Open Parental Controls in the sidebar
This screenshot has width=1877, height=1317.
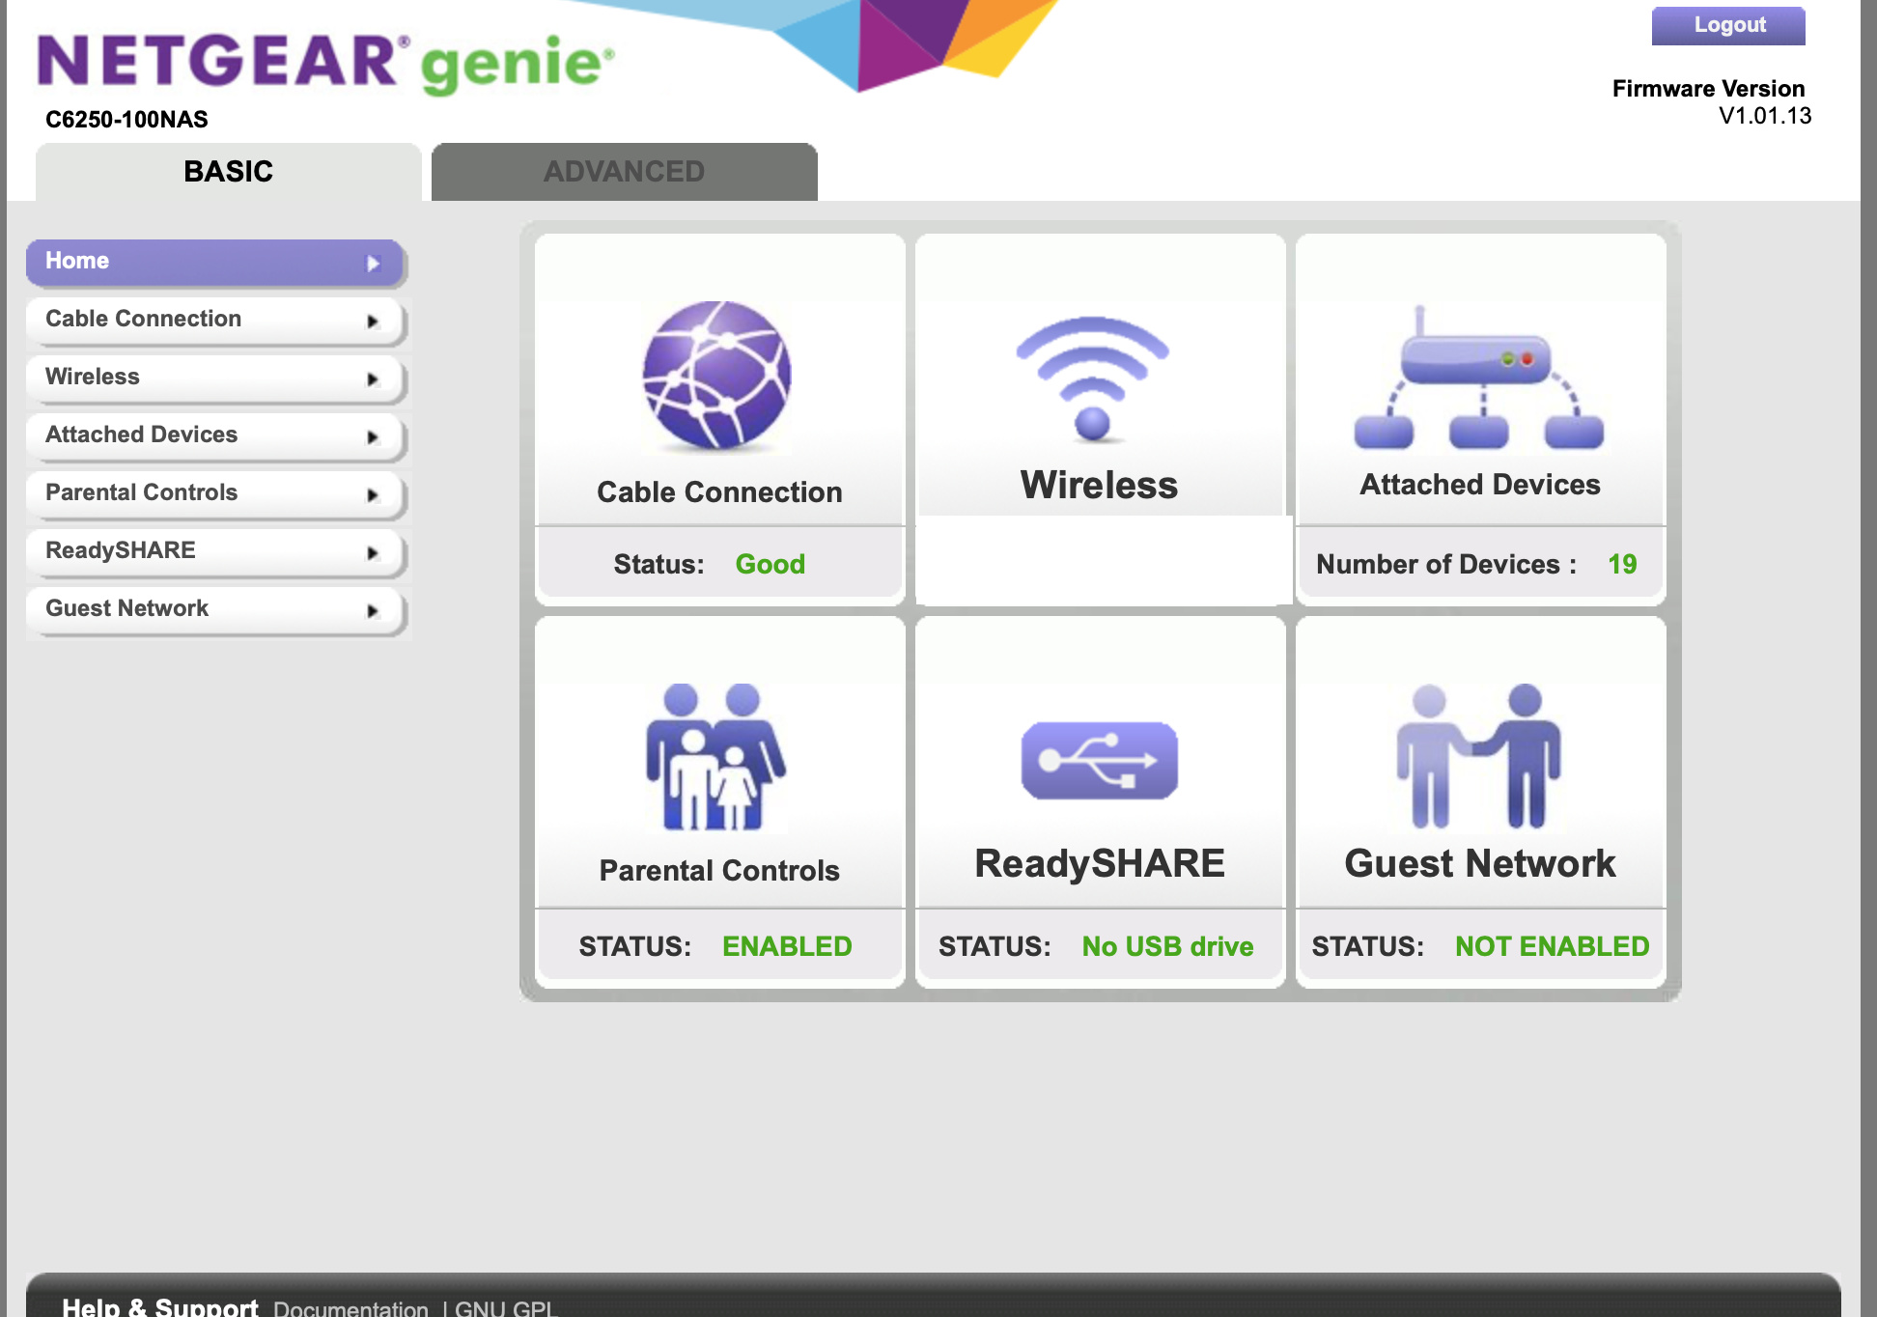(x=214, y=493)
